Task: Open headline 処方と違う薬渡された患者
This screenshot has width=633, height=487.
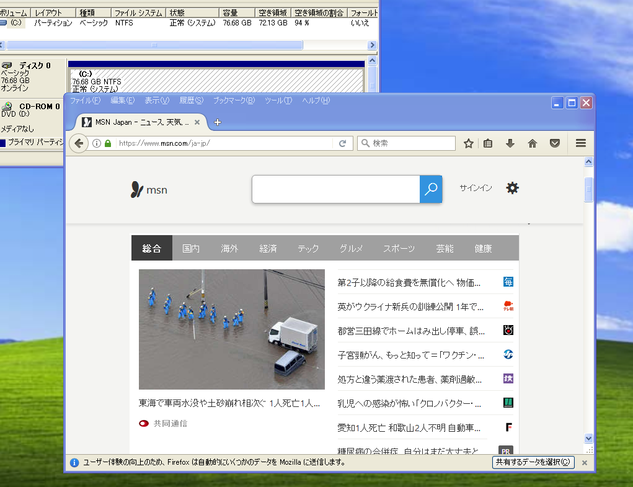Action: [x=409, y=380]
